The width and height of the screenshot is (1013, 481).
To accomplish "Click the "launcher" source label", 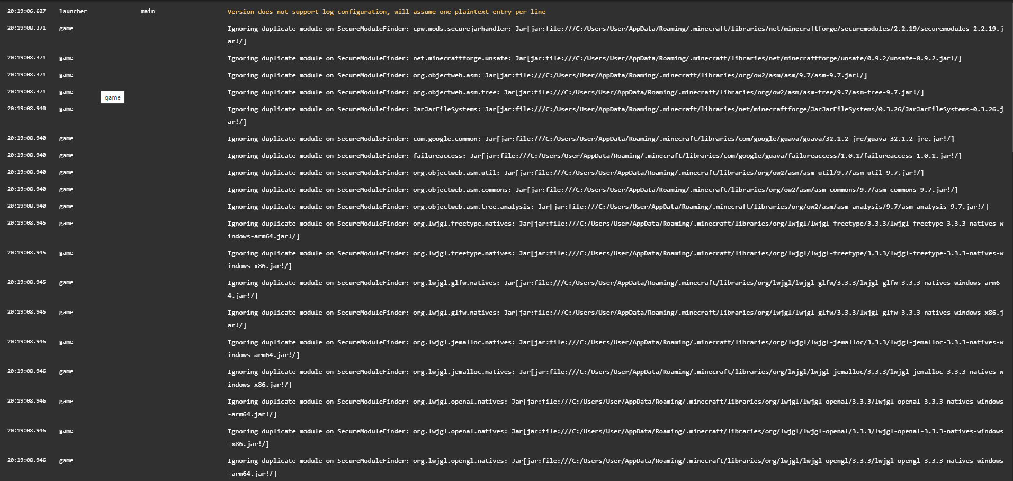I will point(73,11).
